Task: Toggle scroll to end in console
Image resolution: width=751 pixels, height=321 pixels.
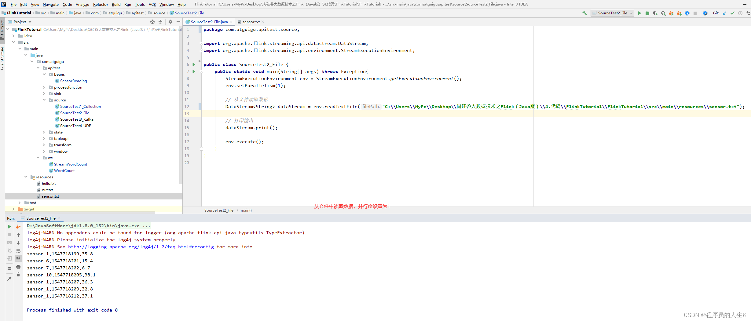Action: coord(18,258)
